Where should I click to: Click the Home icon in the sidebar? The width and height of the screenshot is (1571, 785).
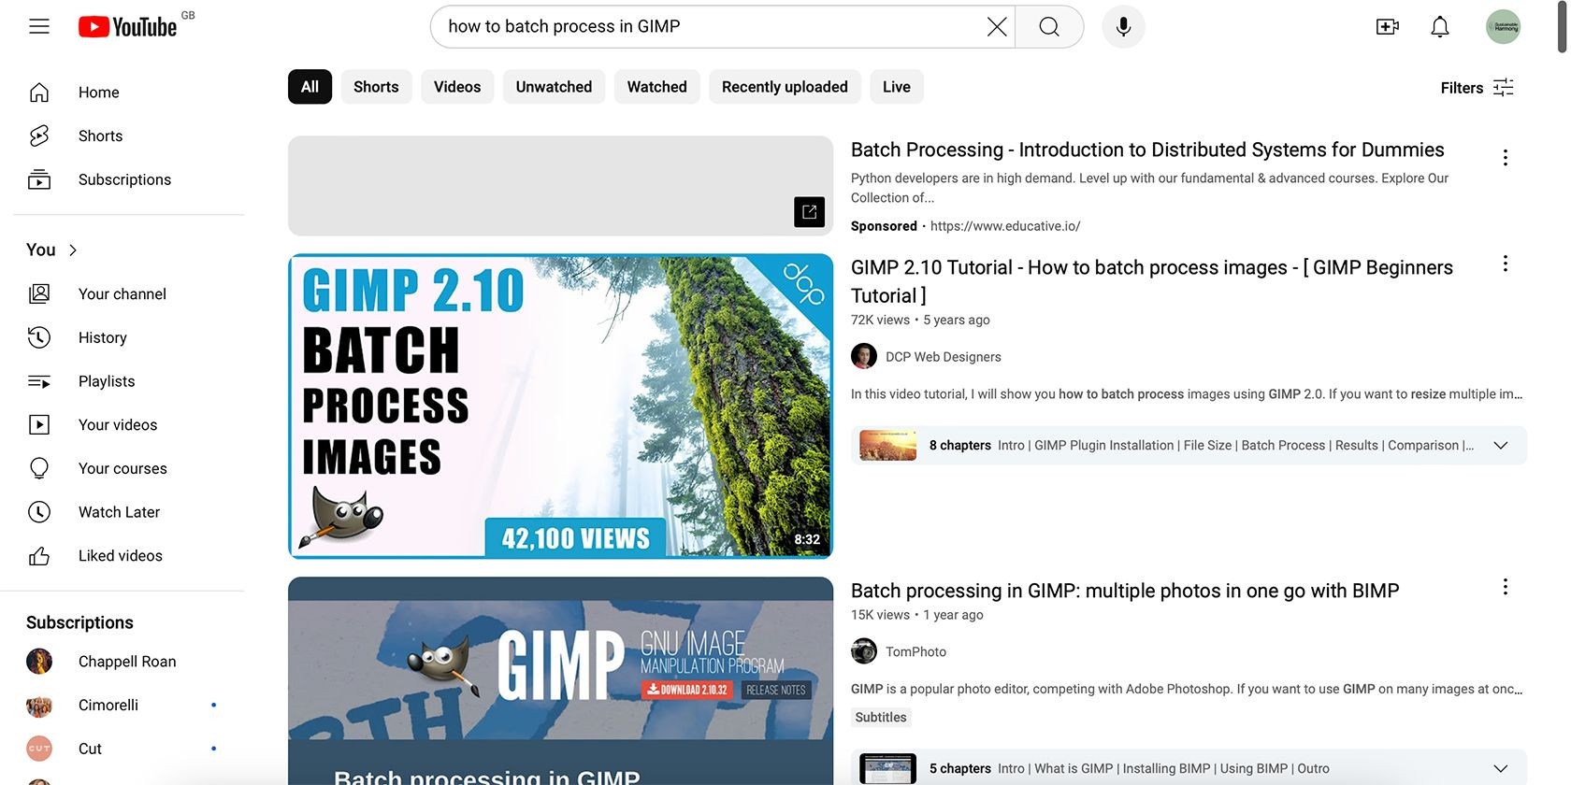[39, 93]
